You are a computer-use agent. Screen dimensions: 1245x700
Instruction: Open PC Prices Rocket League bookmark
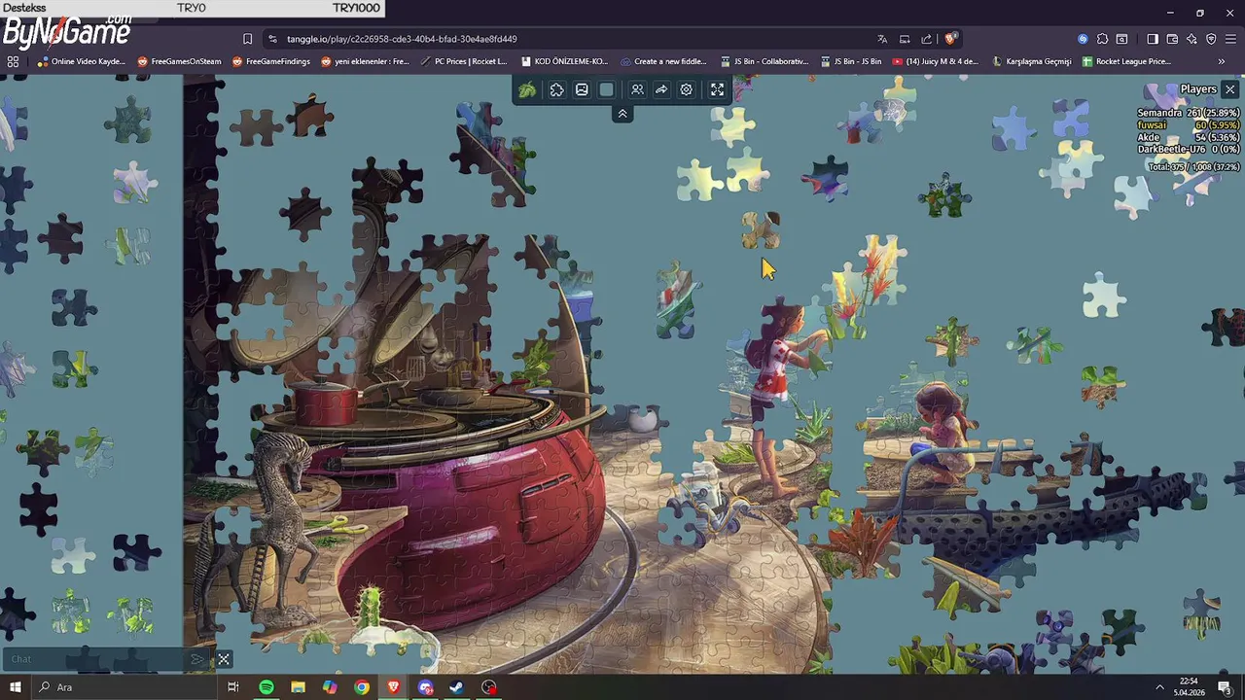(464, 61)
